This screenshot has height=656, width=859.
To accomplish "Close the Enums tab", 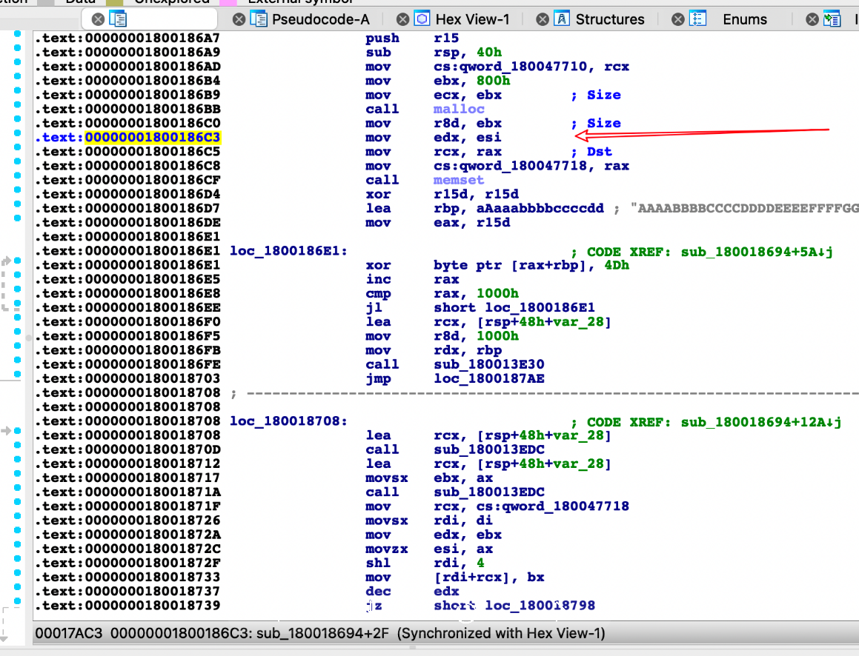I will (677, 19).
